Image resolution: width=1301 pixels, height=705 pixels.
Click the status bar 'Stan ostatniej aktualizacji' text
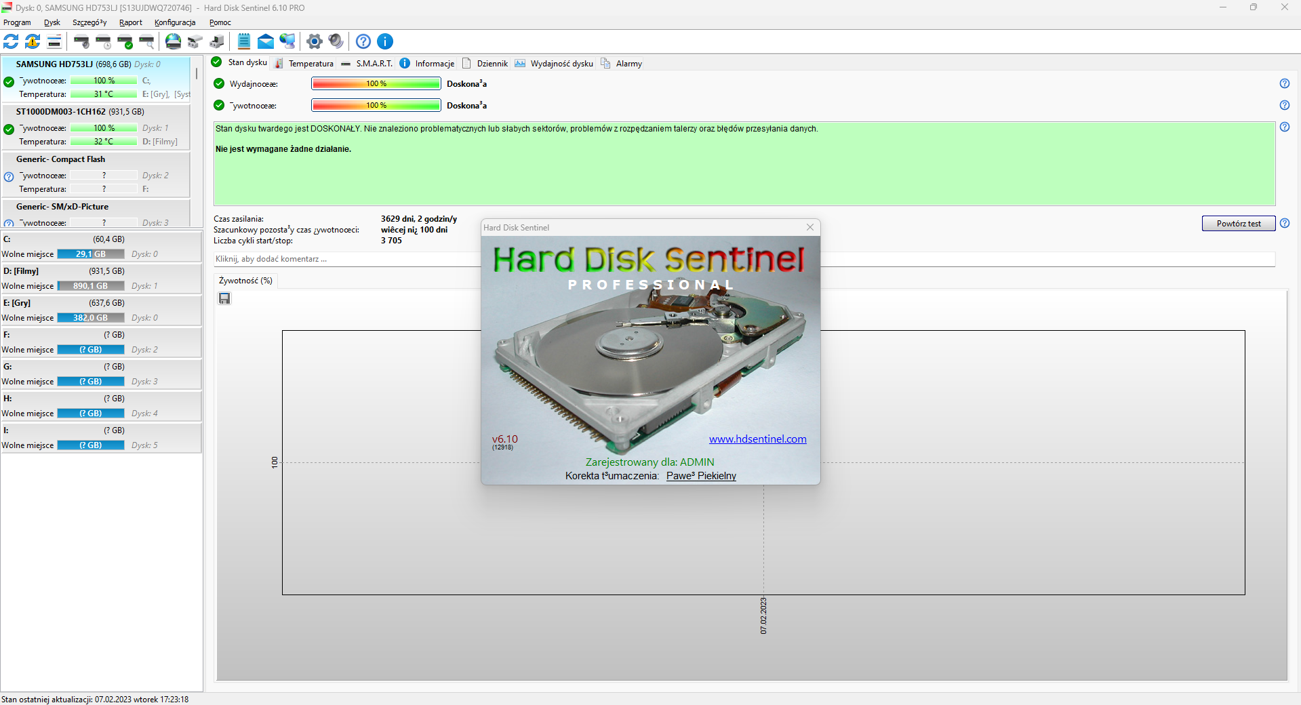95,700
